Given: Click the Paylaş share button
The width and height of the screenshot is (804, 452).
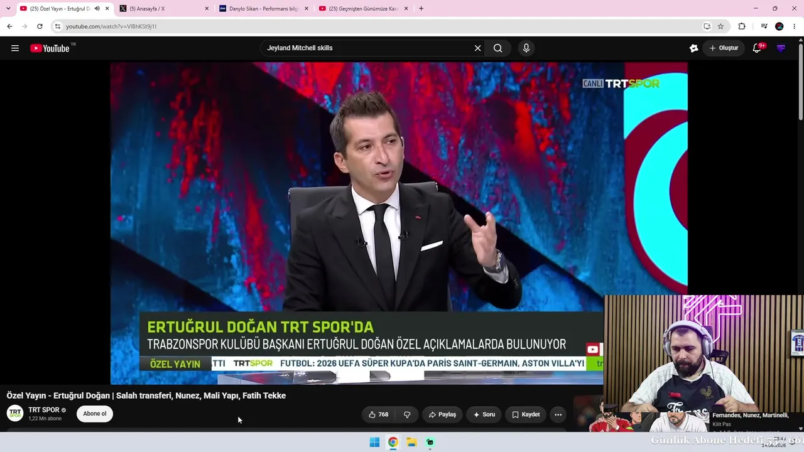Looking at the screenshot, I should (x=442, y=414).
